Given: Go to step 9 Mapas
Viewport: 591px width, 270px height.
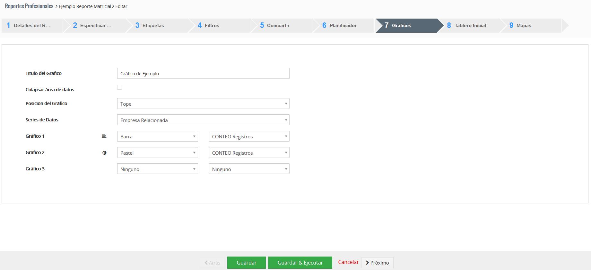Looking at the screenshot, I should click(x=523, y=26).
